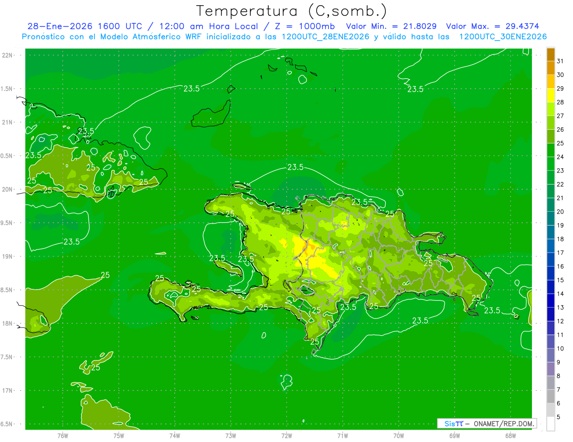Pick the light gray swatch between legend 5 and 6
573x442 pixels.
pos(551,410)
